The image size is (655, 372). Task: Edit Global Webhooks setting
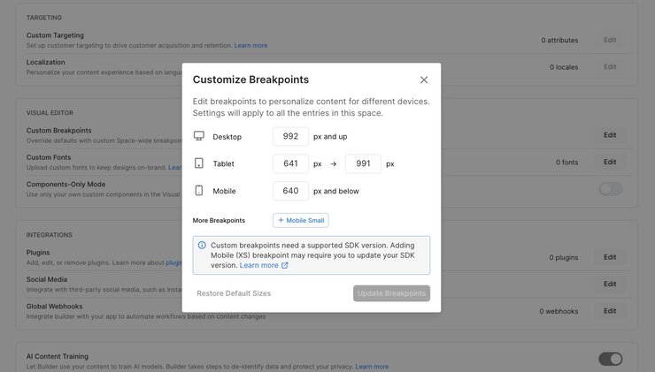pyautogui.click(x=610, y=311)
